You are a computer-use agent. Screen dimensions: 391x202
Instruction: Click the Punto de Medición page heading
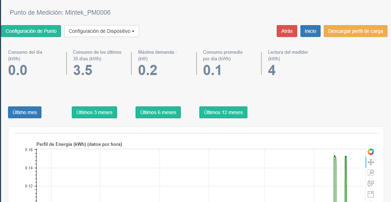[60, 13]
